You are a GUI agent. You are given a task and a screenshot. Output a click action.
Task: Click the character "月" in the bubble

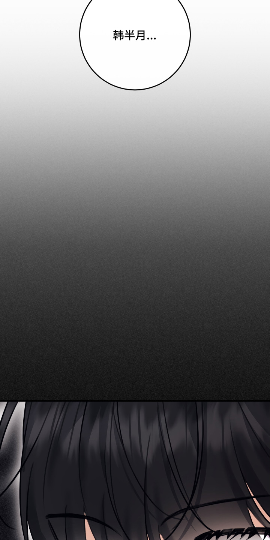click(140, 36)
